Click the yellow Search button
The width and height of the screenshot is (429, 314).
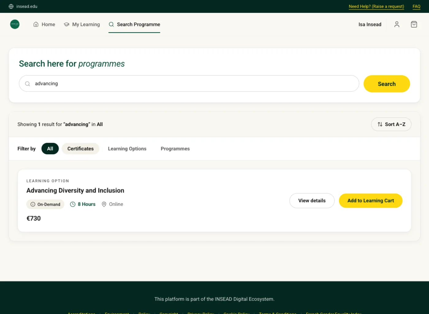[x=387, y=84]
